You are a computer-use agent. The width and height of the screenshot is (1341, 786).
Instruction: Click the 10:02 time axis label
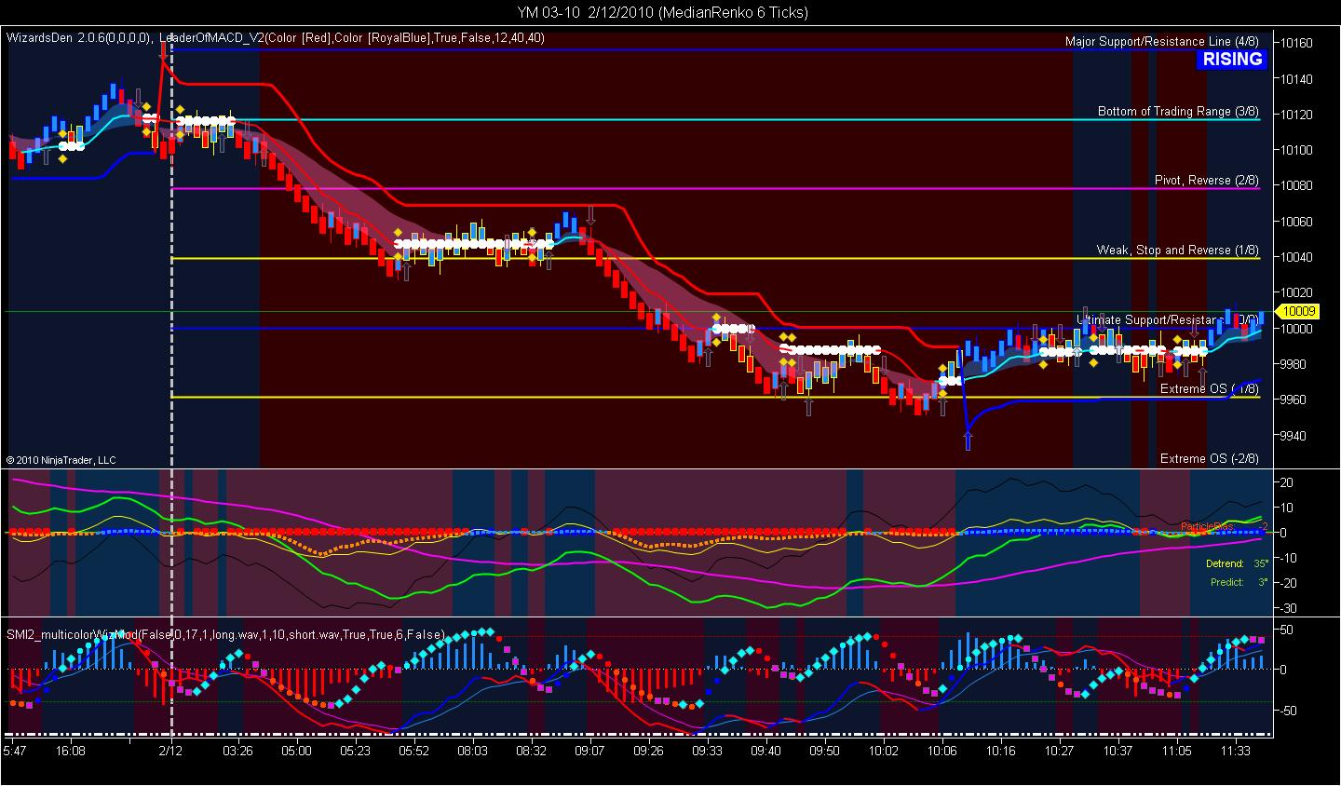(x=883, y=750)
